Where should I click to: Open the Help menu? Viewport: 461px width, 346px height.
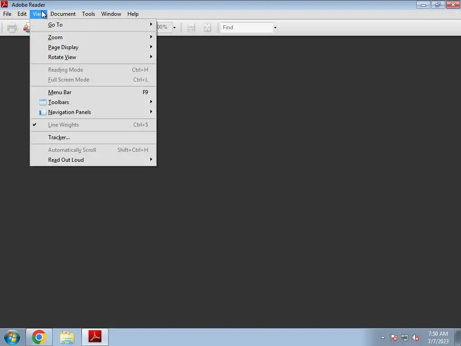click(x=133, y=14)
